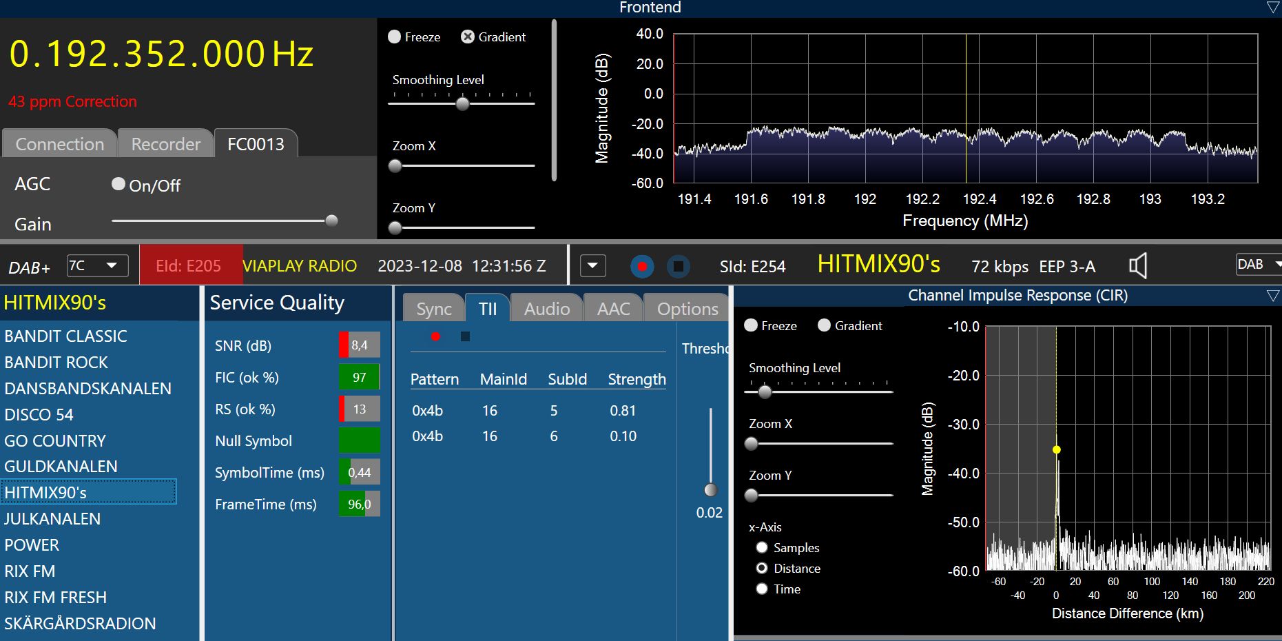Click small stop square in TII tab
Viewport: 1282px width, 641px height.
coord(465,336)
